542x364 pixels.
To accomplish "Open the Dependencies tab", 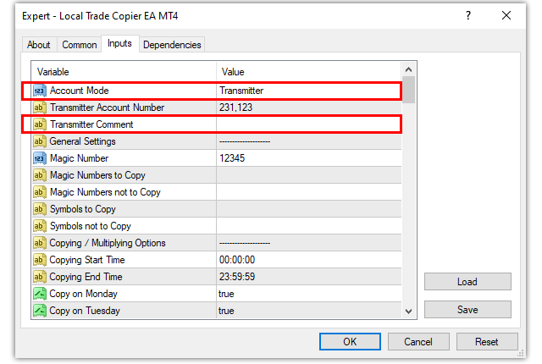I will click(x=172, y=45).
